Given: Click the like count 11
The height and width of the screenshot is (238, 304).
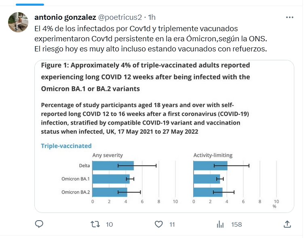Looking at the screenshot, I should coord(172,224).
